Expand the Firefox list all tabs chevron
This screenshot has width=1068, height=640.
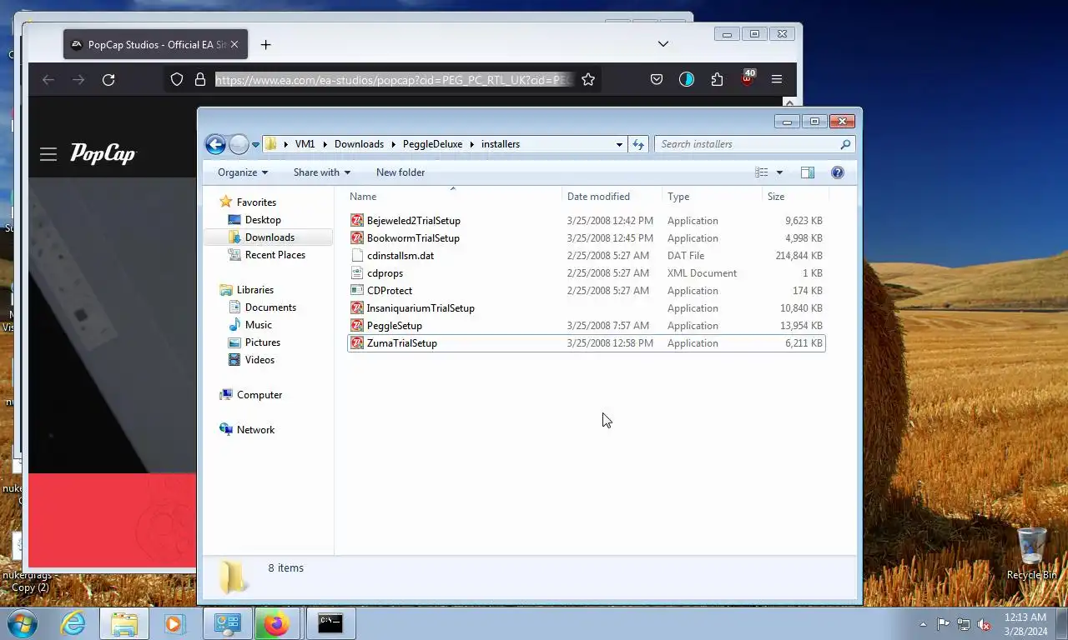[x=663, y=44]
